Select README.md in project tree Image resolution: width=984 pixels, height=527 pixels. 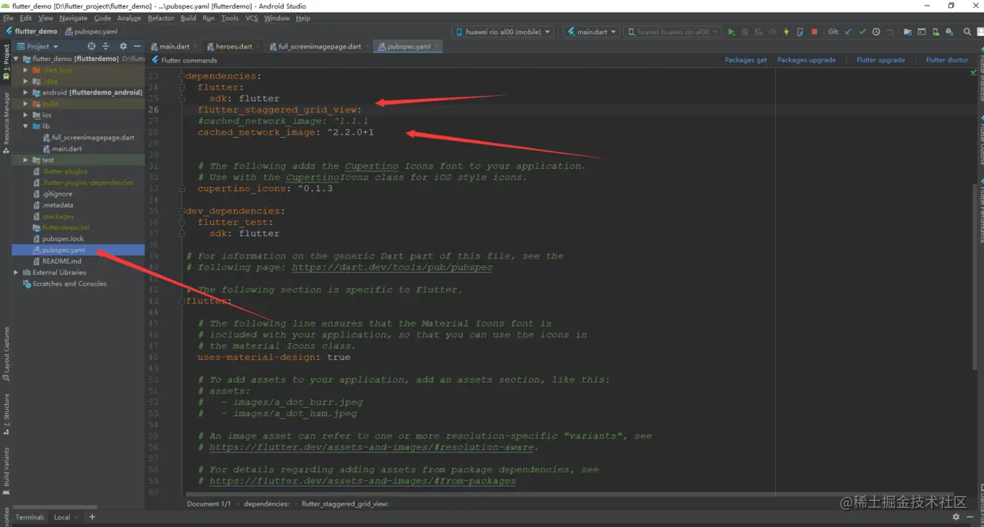[62, 261]
